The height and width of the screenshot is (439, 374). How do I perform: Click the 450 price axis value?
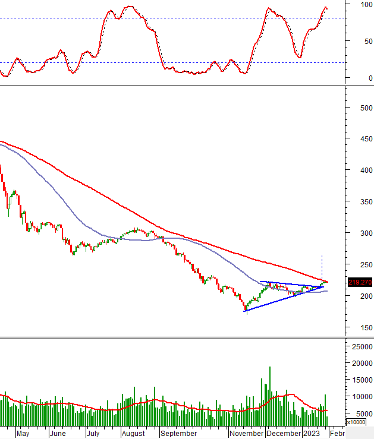[366, 139]
